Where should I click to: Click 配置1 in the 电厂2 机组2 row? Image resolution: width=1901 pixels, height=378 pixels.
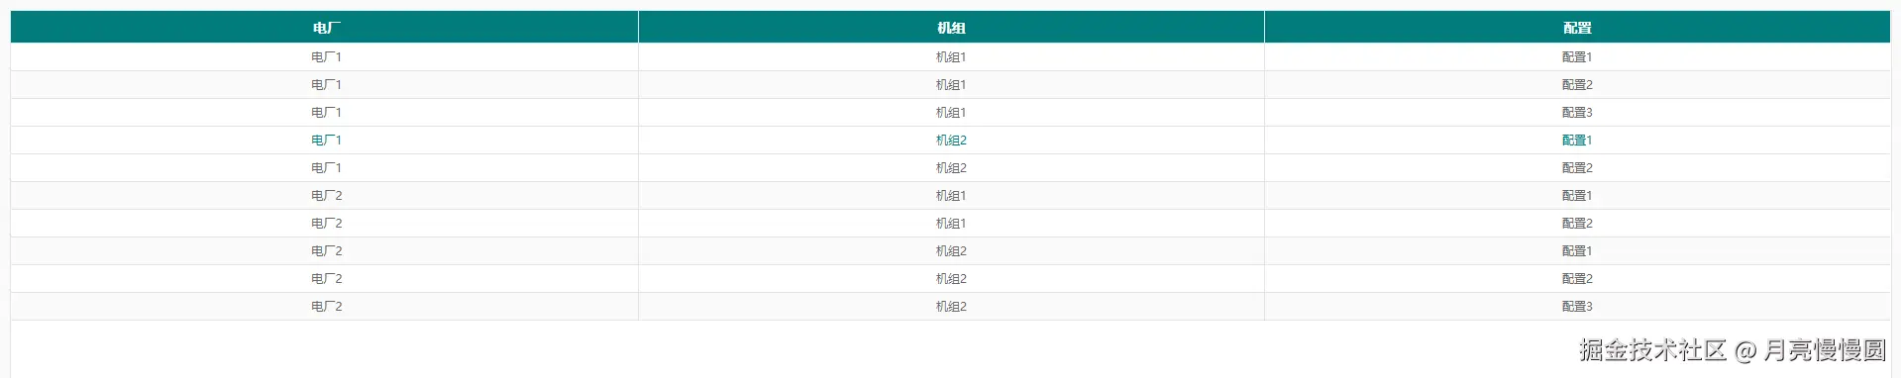coord(1577,251)
